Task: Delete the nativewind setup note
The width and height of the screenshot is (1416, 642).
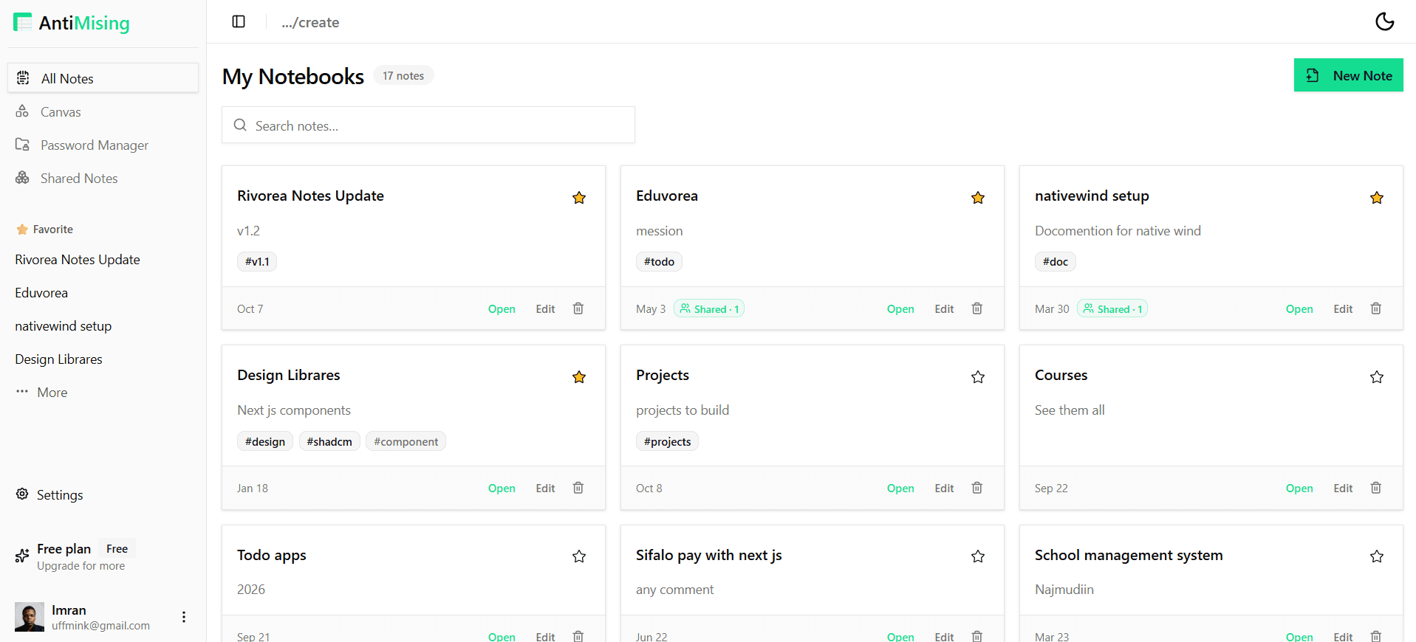Action: pos(1376,308)
